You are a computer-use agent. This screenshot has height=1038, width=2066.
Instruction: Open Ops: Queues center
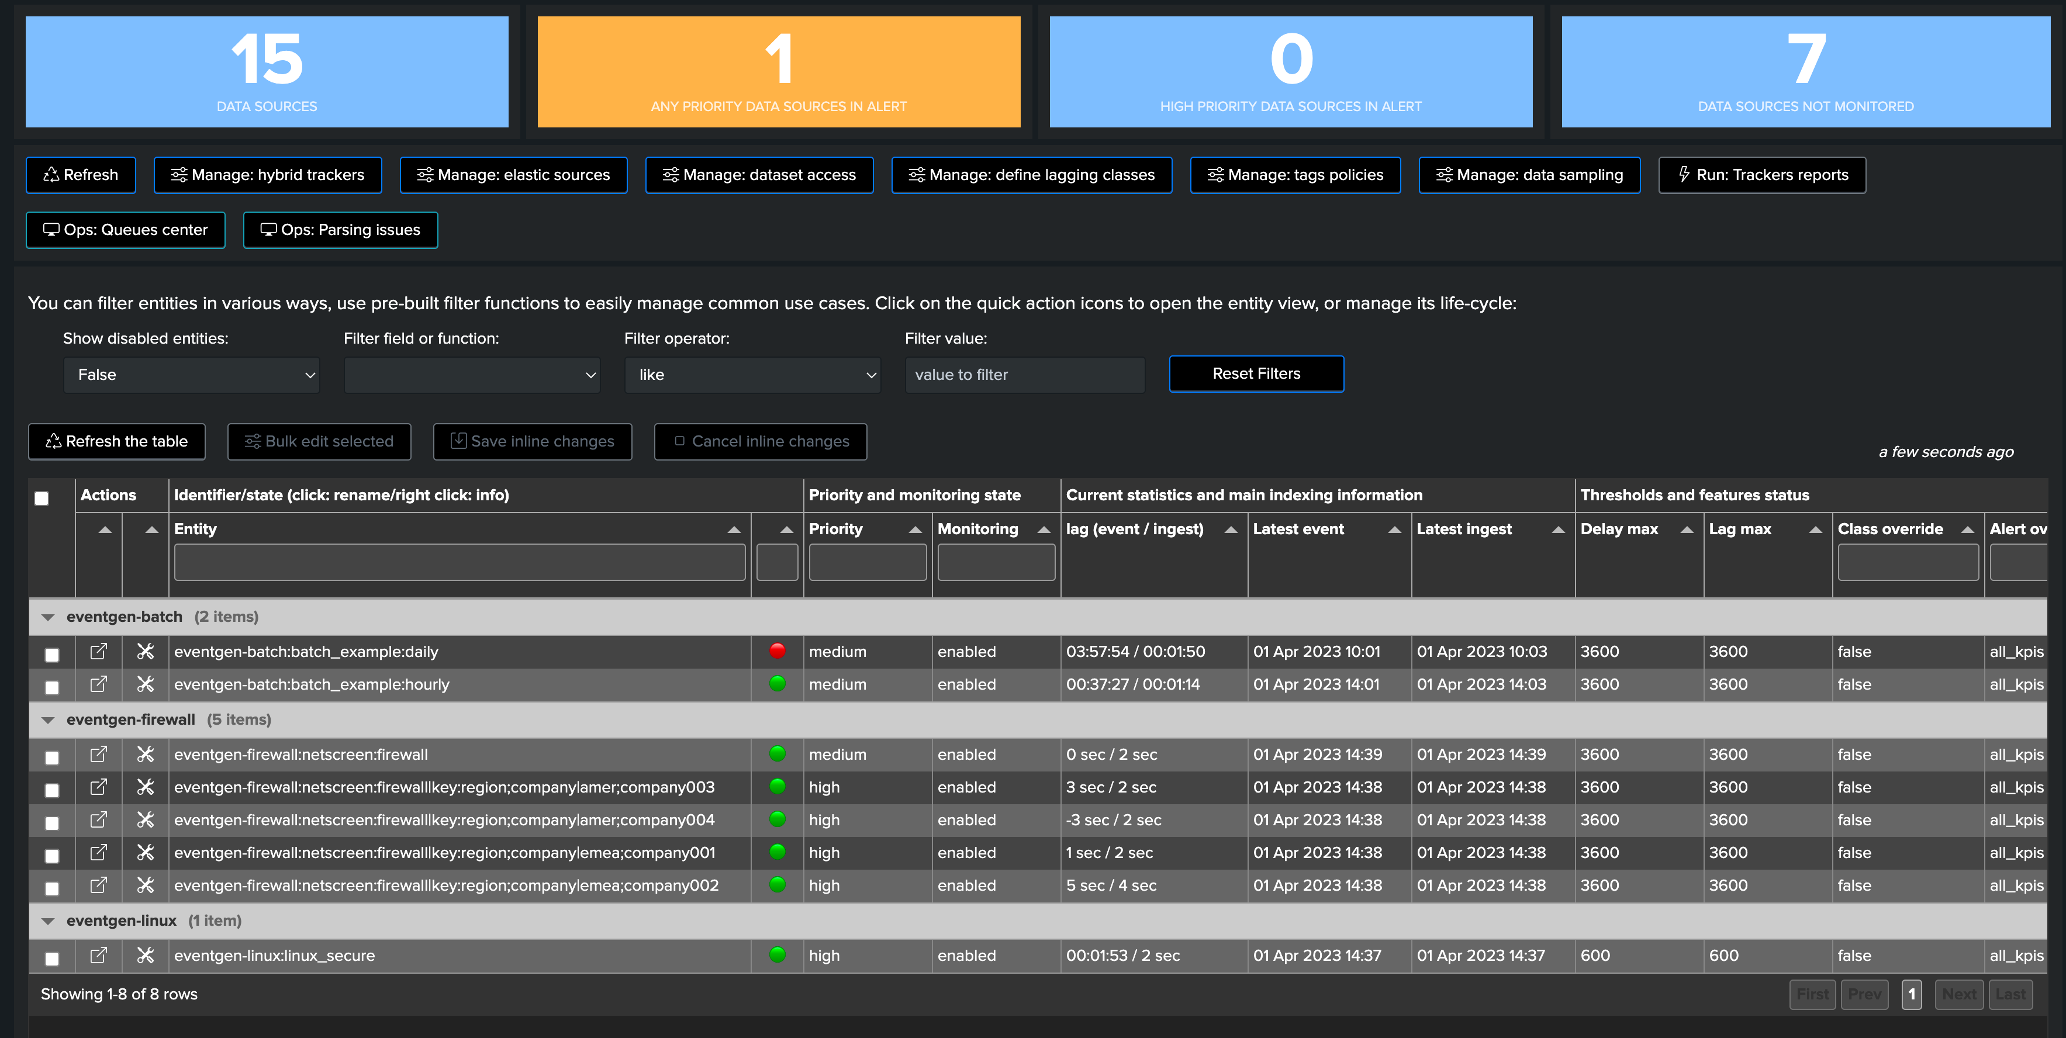[126, 230]
